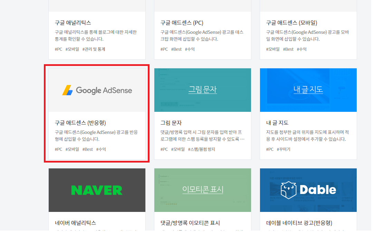This screenshot has width=375, height=234.
Task: Click #모바일 tag under 구글 애널리틱스
Action: tap(73, 50)
